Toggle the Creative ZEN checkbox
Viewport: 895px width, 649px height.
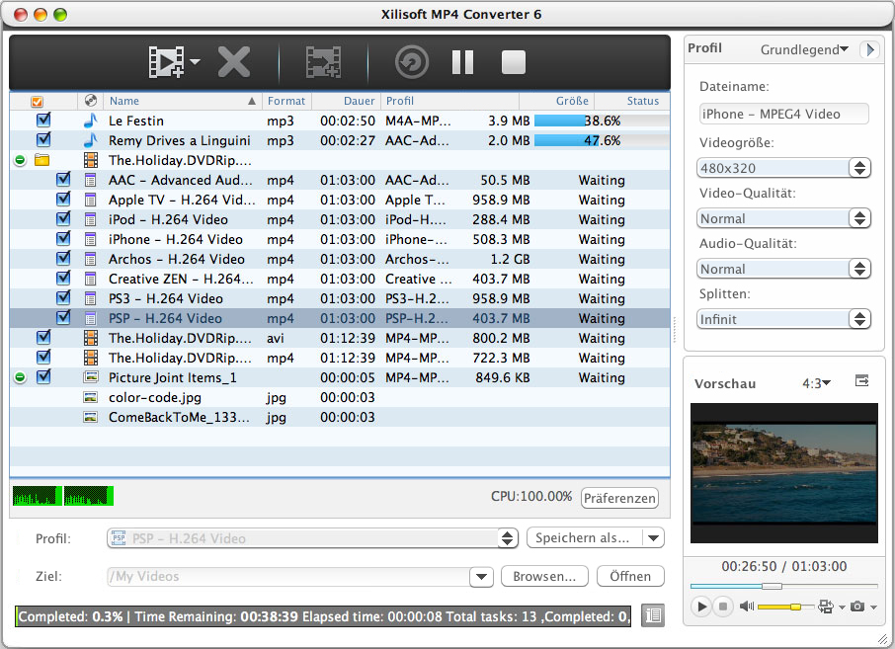63,278
